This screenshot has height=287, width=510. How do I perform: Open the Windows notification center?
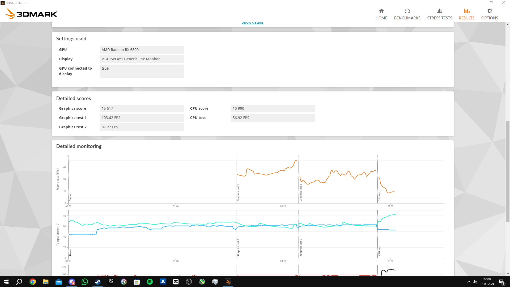coord(501,282)
